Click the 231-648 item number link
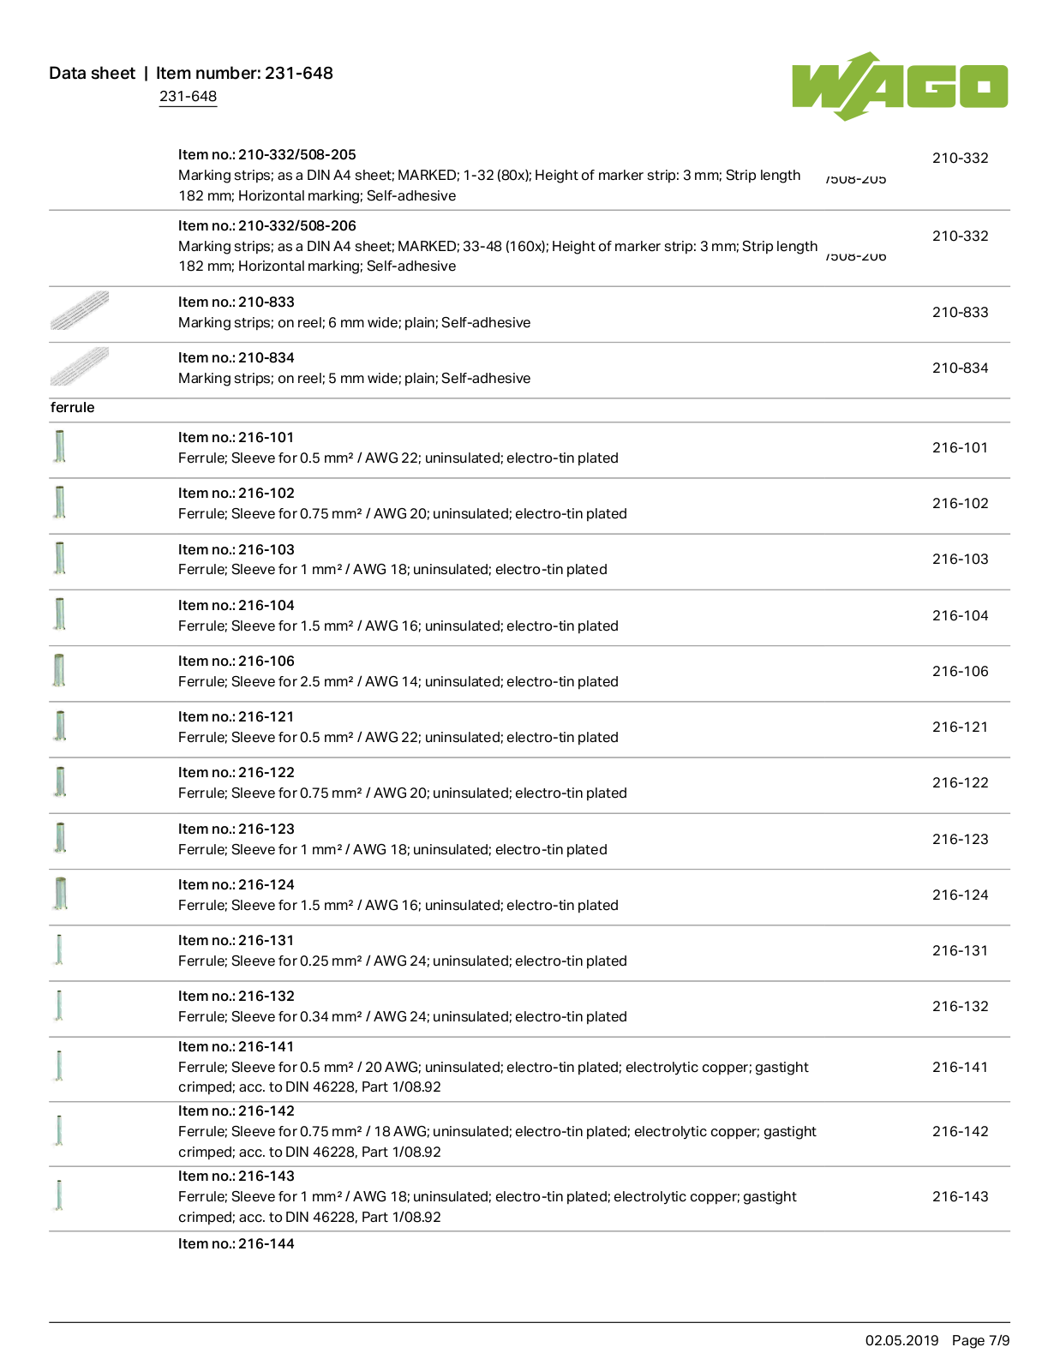The height and width of the screenshot is (1371, 1060). click(188, 97)
